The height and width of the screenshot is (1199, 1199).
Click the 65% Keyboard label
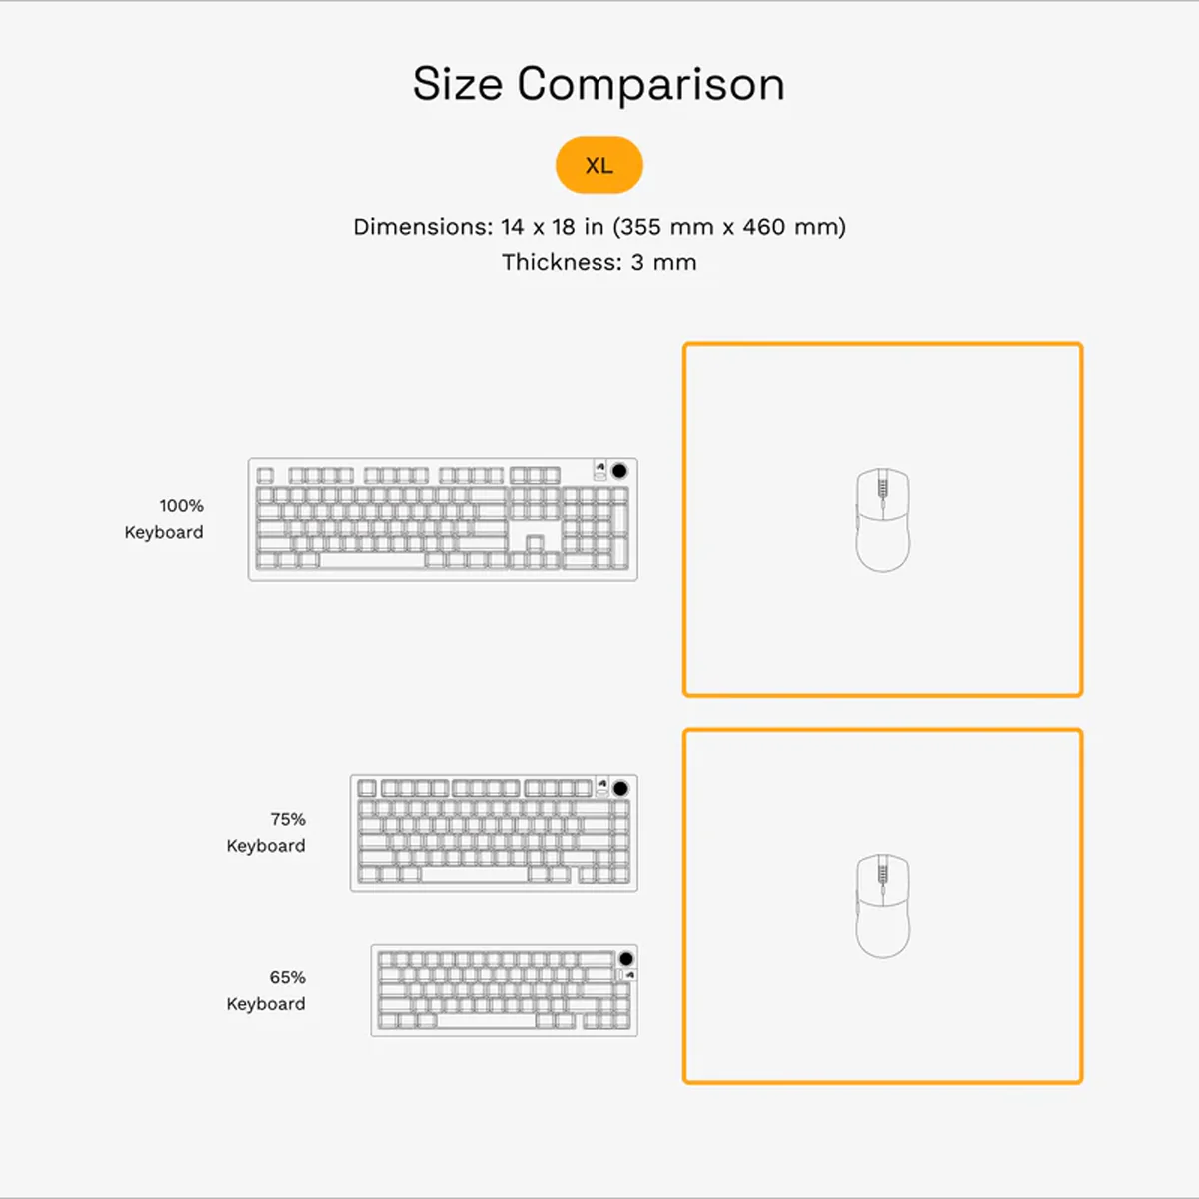click(x=266, y=990)
